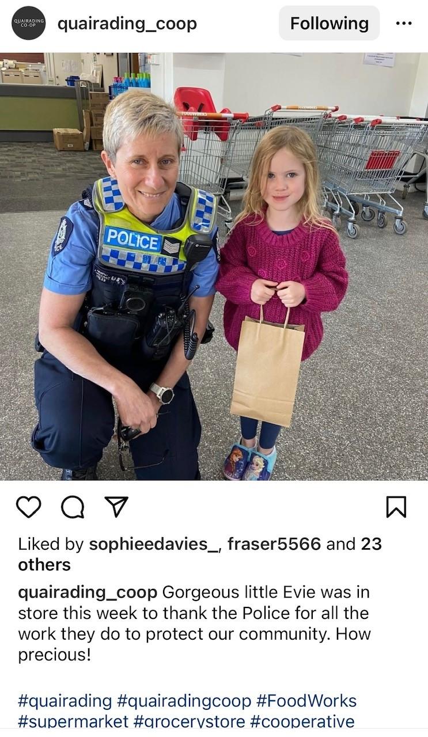428x737 pixels.
Task: Open Quairading Co-op profile avatar
Action: pyautogui.click(x=28, y=23)
